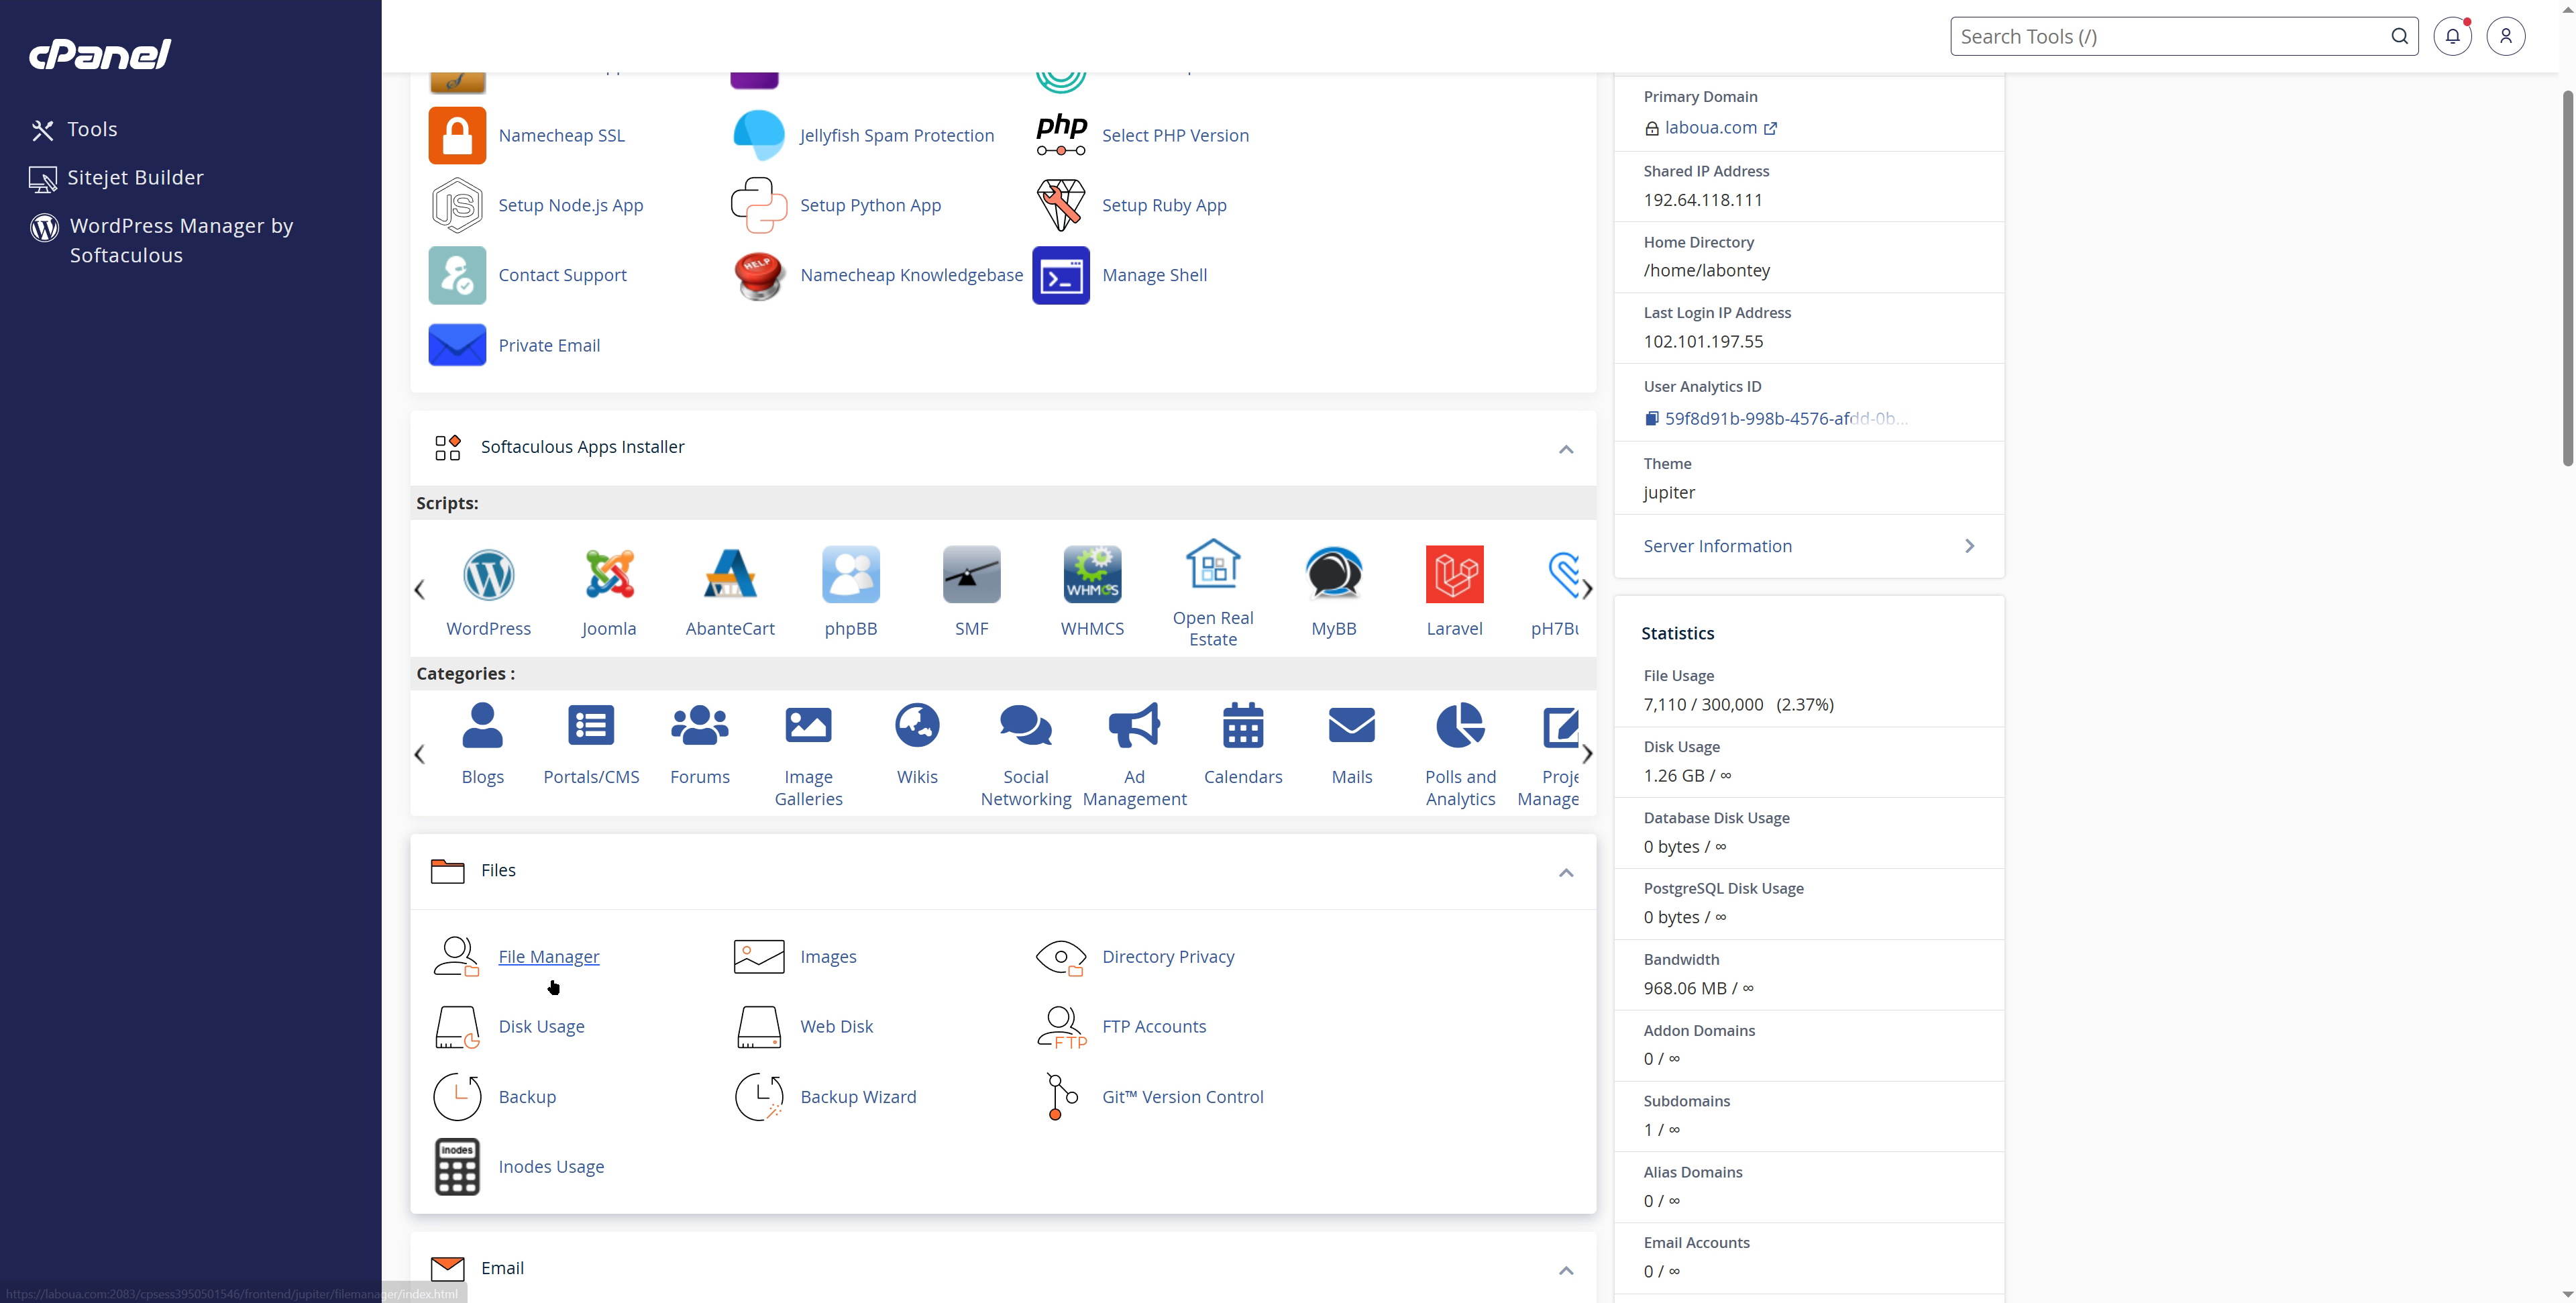The height and width of the screenshot is (1303, 2576).
Task: Open the Wikis category icon
Action: point(917,725)
